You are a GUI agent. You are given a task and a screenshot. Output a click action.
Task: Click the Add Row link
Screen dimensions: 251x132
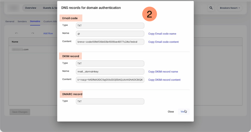[x=48, y=33]
